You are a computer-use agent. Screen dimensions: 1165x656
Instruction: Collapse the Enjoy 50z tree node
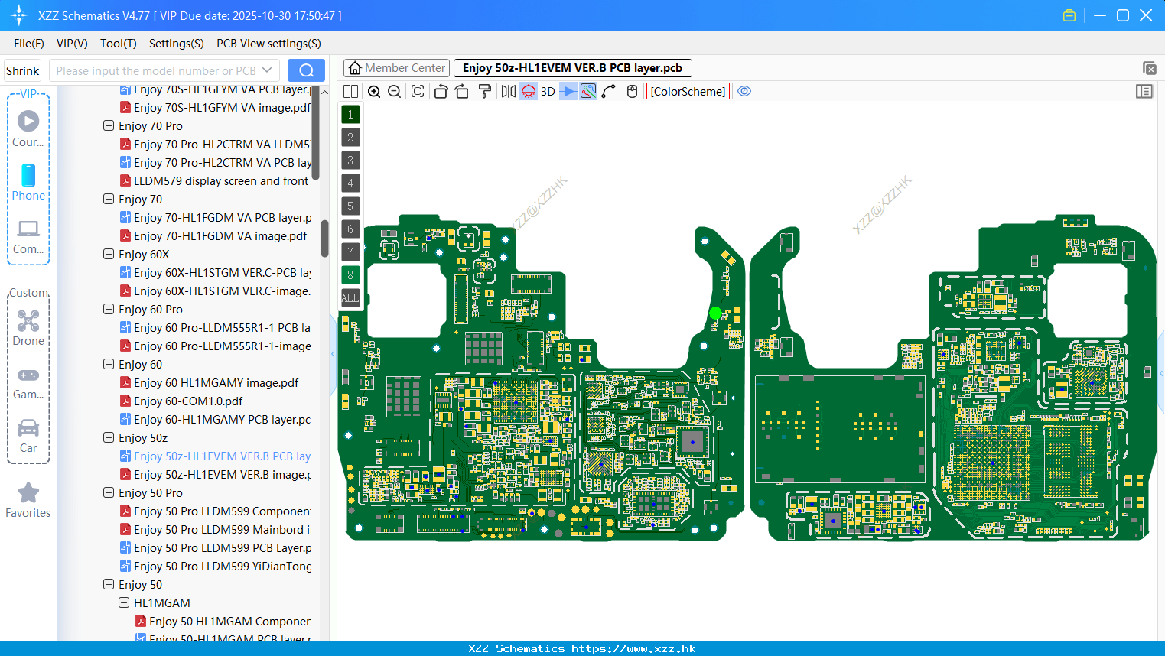tap(109, 437)
